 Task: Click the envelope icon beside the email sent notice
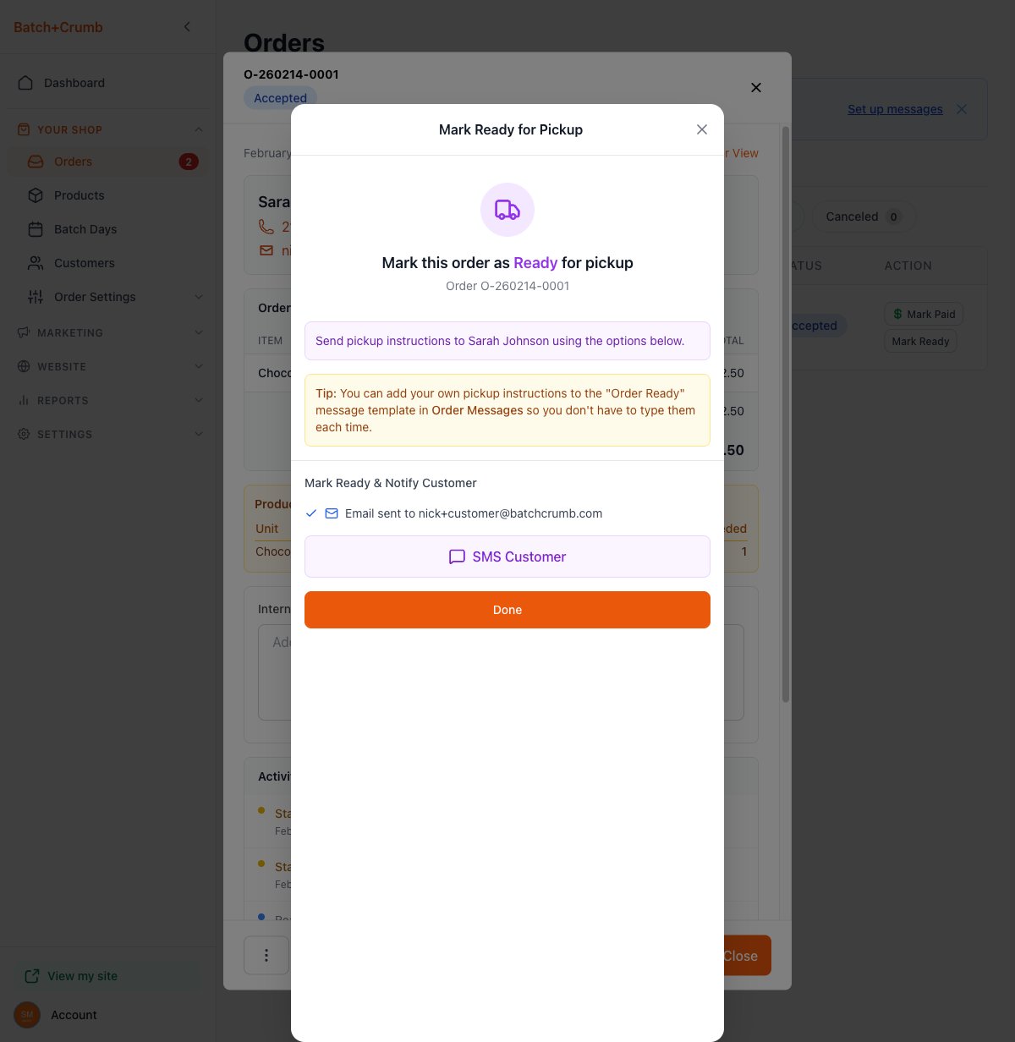click(x=332, y=513)
